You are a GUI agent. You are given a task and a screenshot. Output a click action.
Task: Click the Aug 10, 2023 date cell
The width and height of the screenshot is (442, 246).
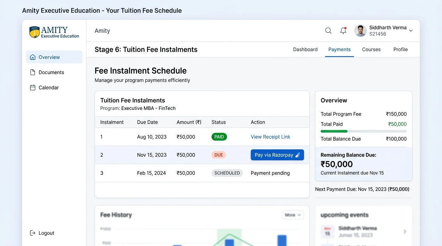pyautogui.click(x=152, y=137)
